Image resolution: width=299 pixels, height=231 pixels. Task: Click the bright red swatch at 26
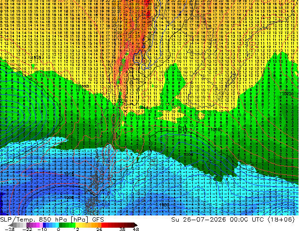coord(103,225)
